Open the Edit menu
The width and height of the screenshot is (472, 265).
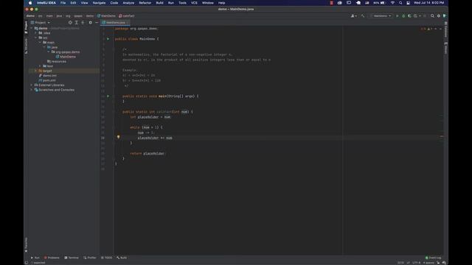coord(73,3)
